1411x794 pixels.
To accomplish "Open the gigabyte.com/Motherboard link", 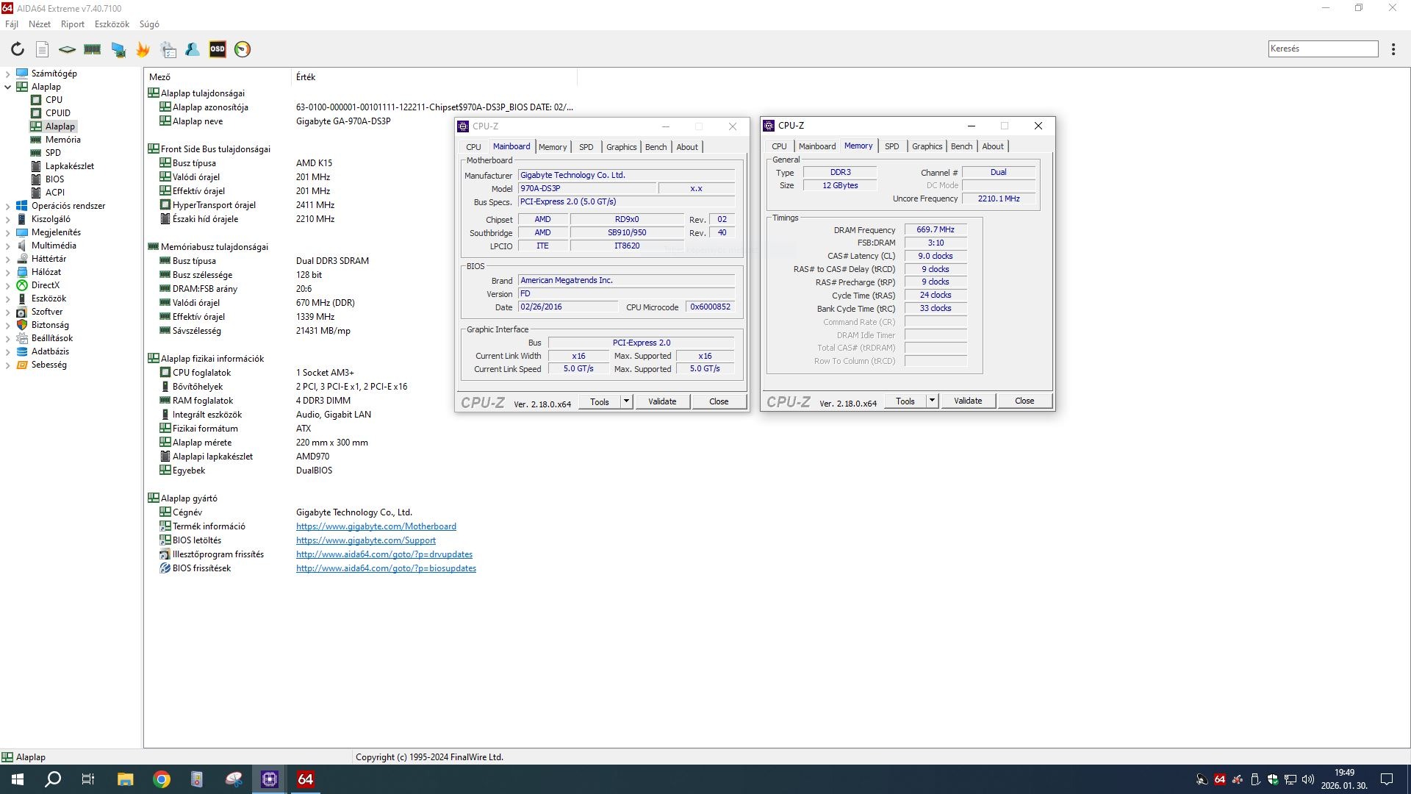I will pyautogui.click(x=376, y=526).
